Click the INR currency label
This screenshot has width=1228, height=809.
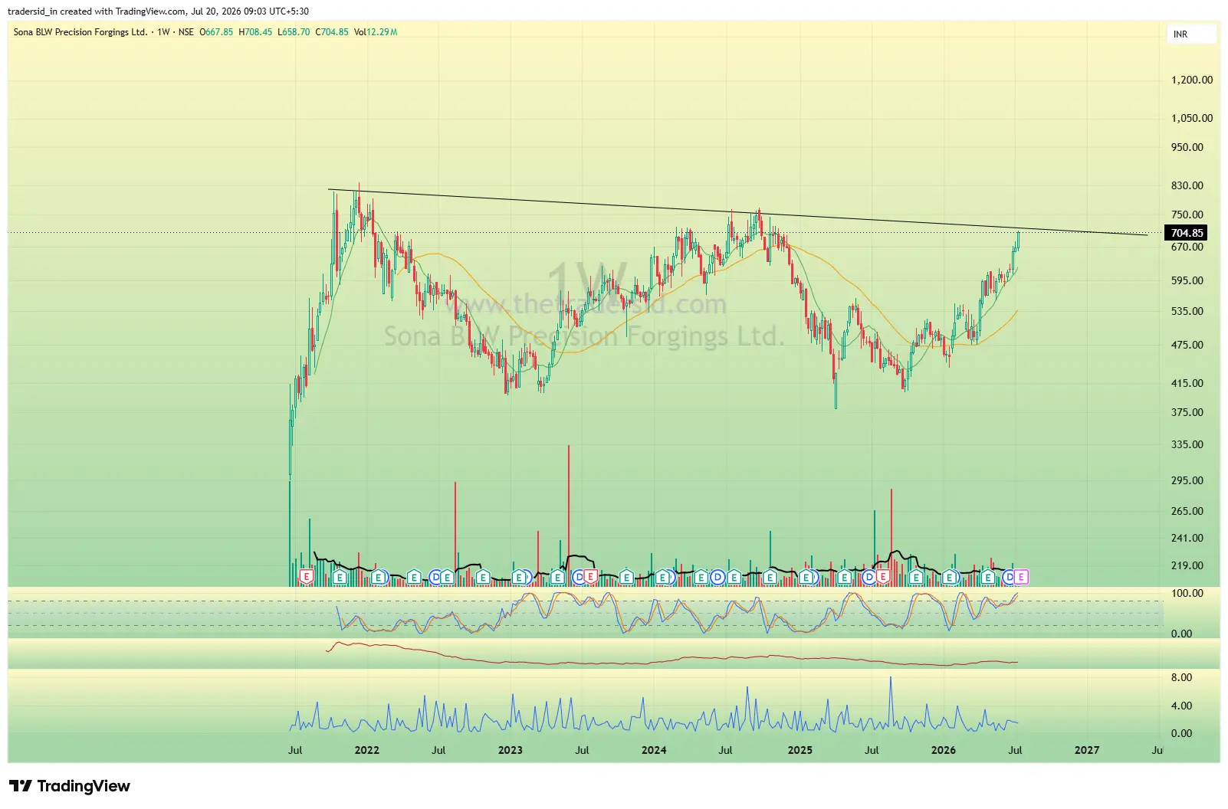(1180, 34)
